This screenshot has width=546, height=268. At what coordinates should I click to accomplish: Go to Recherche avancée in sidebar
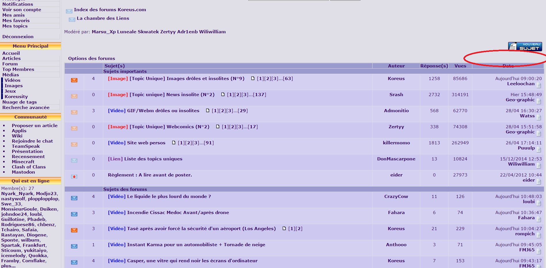coord(26,108)
